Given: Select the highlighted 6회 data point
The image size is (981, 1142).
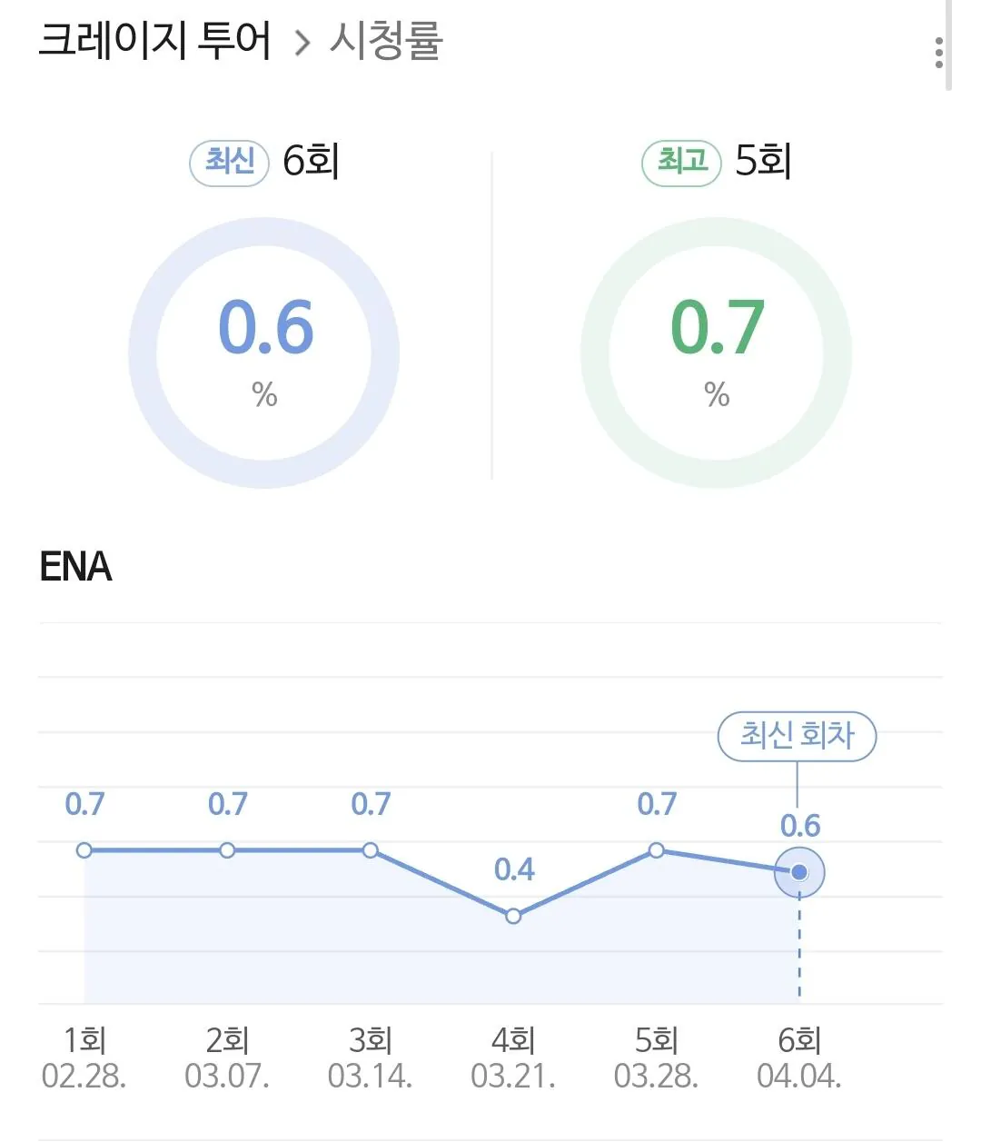Looking at the screenshot, I should click(799, 872).
